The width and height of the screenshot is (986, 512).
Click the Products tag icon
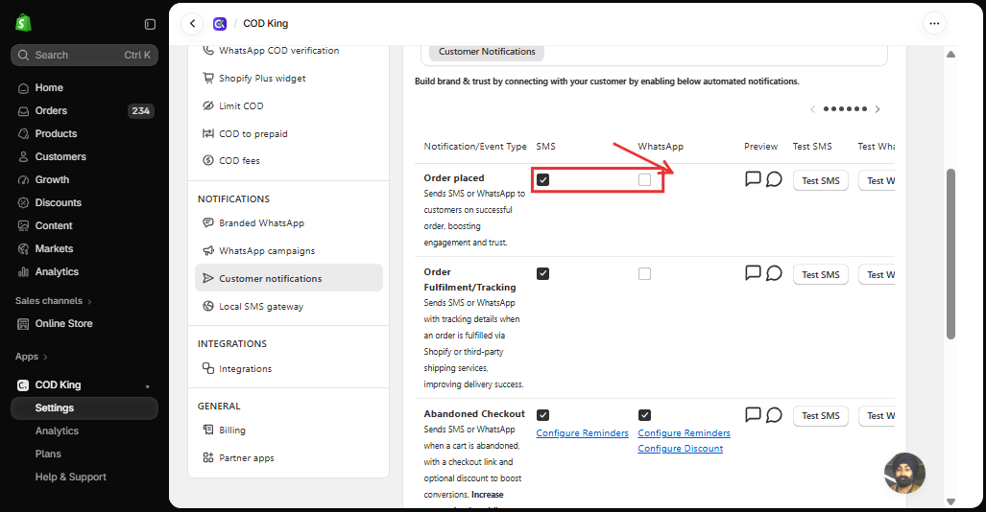(23, 134)
